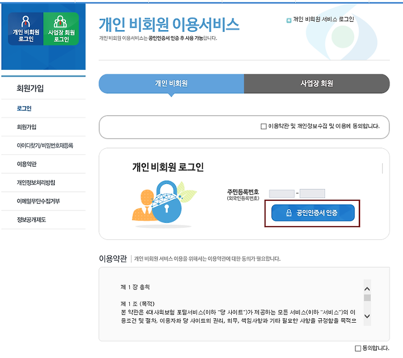This screenshot has width=403, height=358.
Task: Click the group icon on 사업장 회원 로그인
Action: tap(60, 21)
